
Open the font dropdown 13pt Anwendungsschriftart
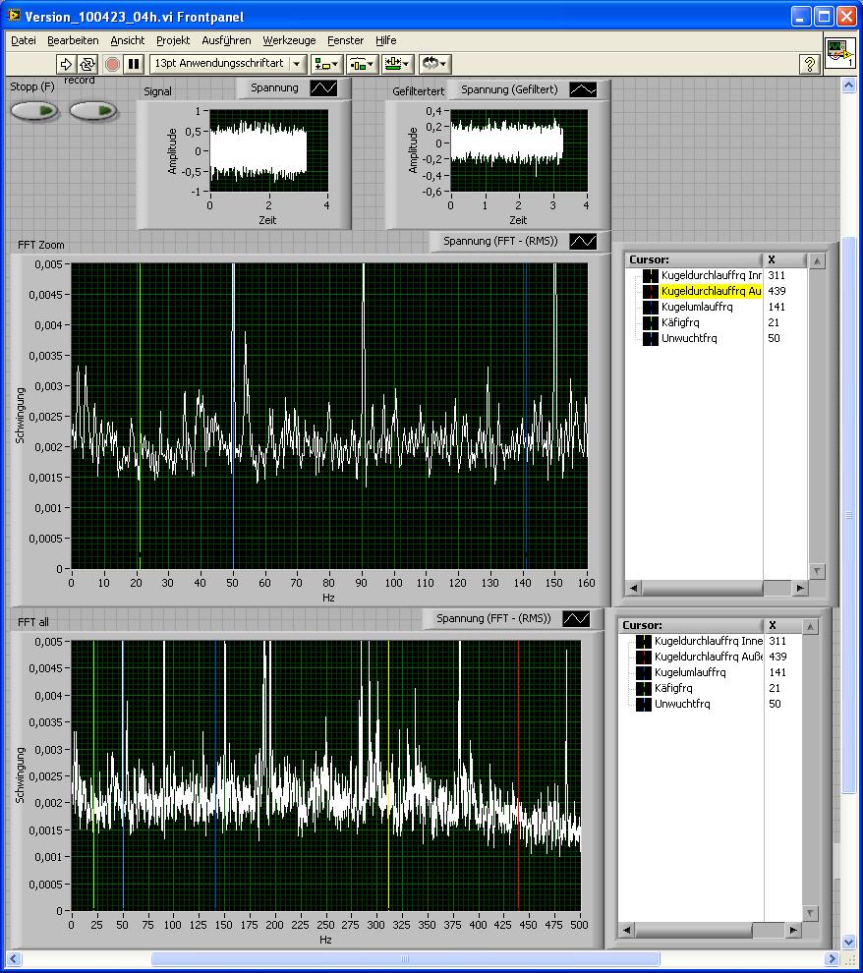pos(228,64)
